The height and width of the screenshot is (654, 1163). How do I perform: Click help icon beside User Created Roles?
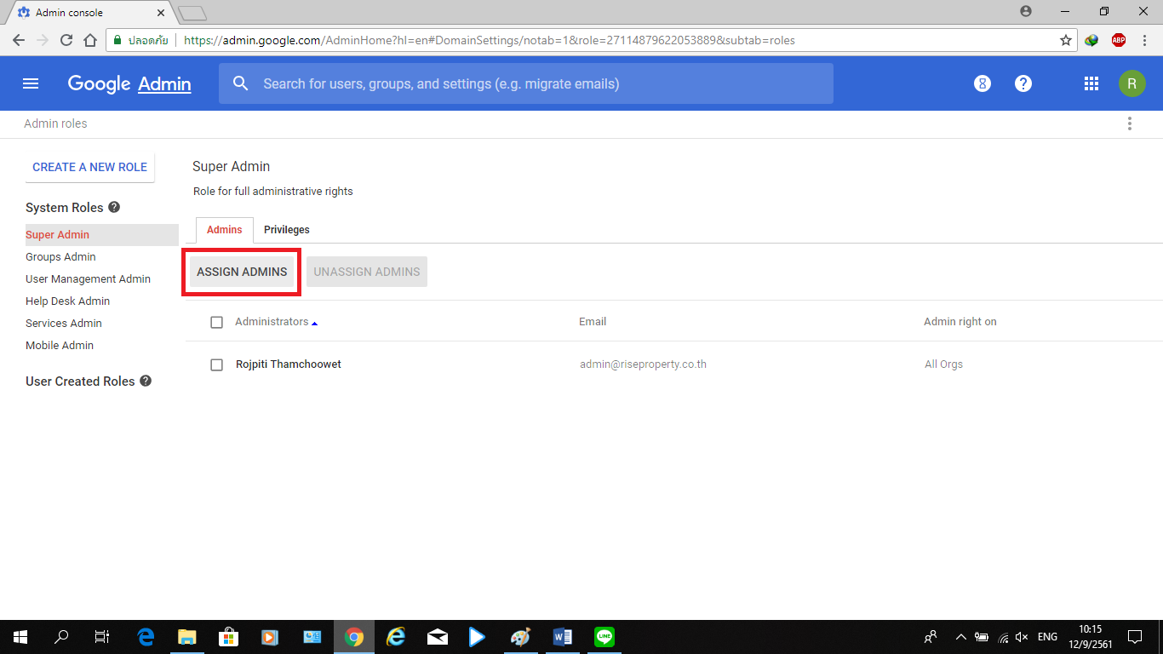click(x=146, y=381)
